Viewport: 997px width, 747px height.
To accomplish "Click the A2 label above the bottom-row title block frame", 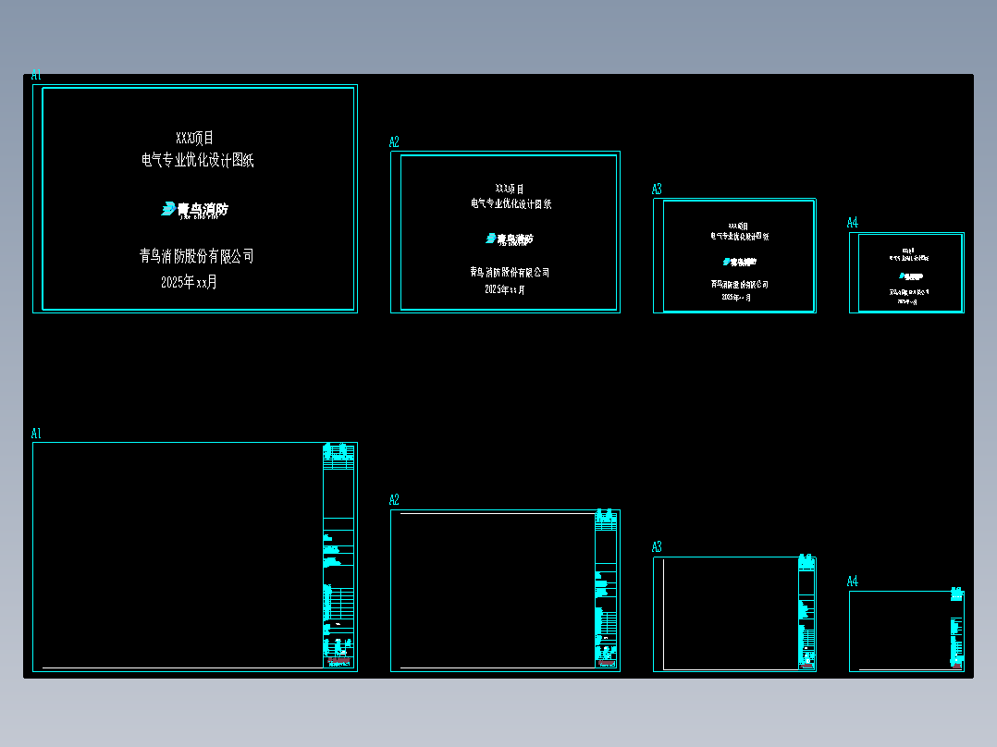I will [x=394, y=500].
